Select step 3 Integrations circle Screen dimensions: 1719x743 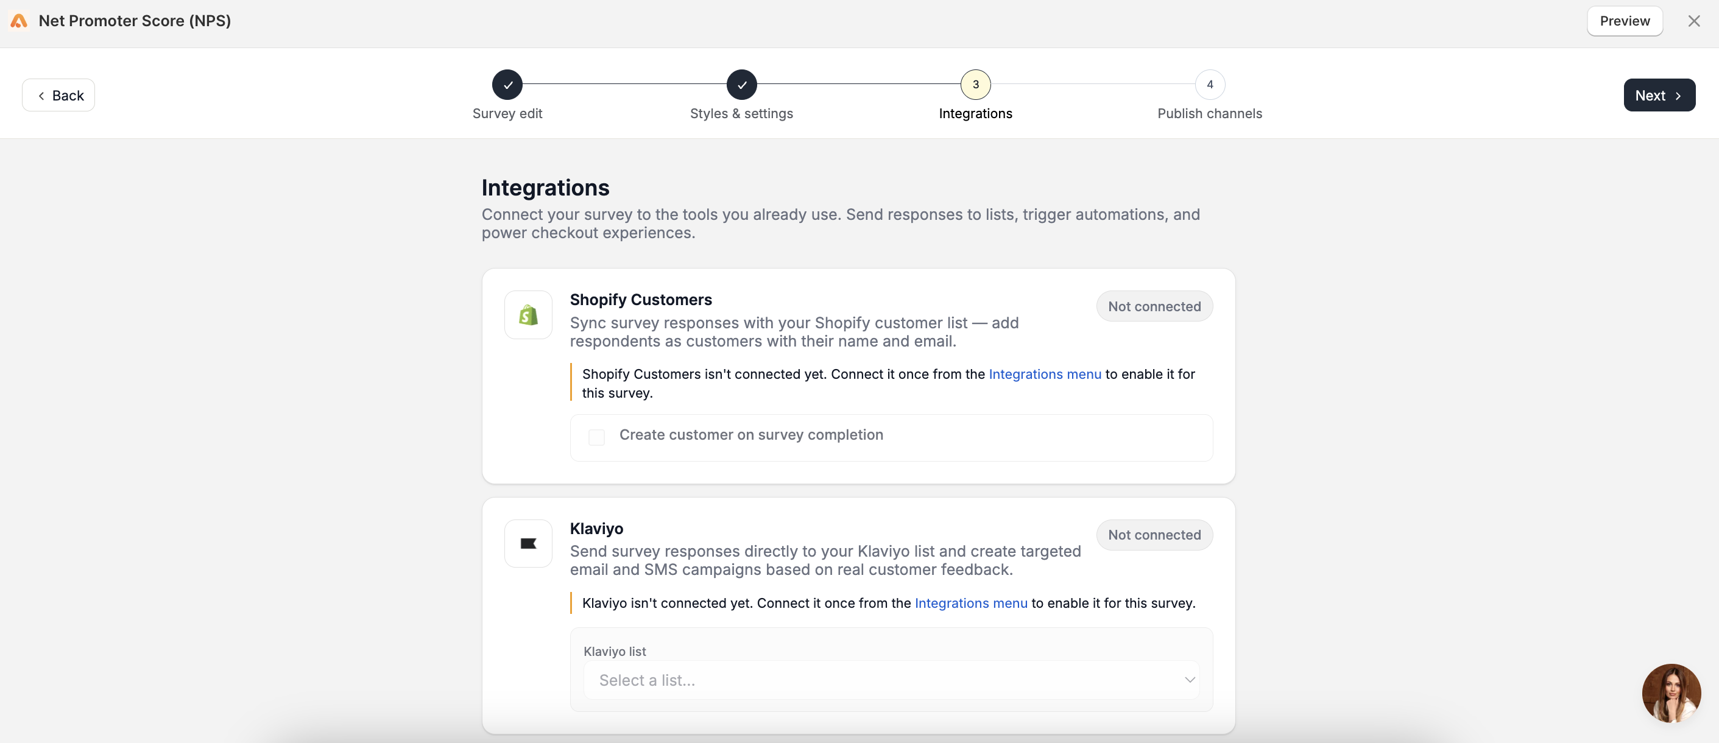click(976, 85)
